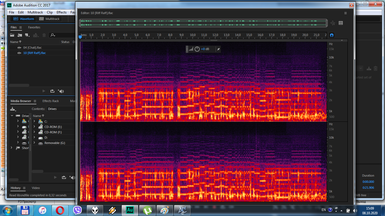Select the Waveform view button
This screenshot has width=385, height=216.
(x=24, y=19)
